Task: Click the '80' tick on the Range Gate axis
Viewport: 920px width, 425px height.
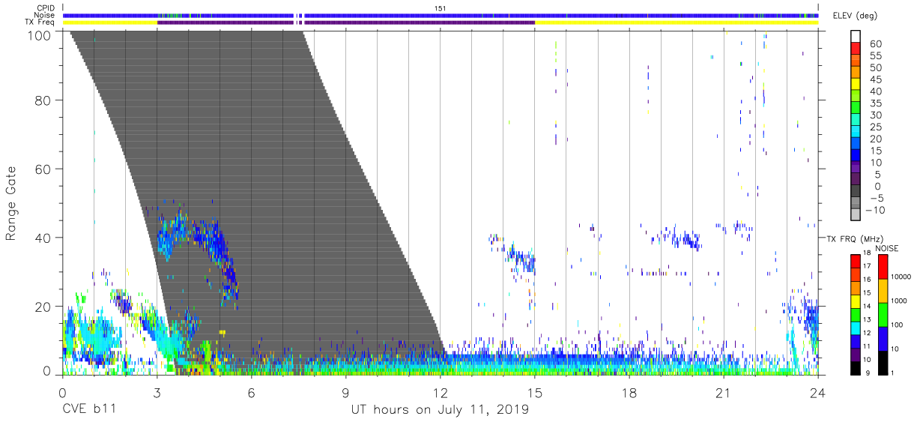Action: tap(43, 100)
